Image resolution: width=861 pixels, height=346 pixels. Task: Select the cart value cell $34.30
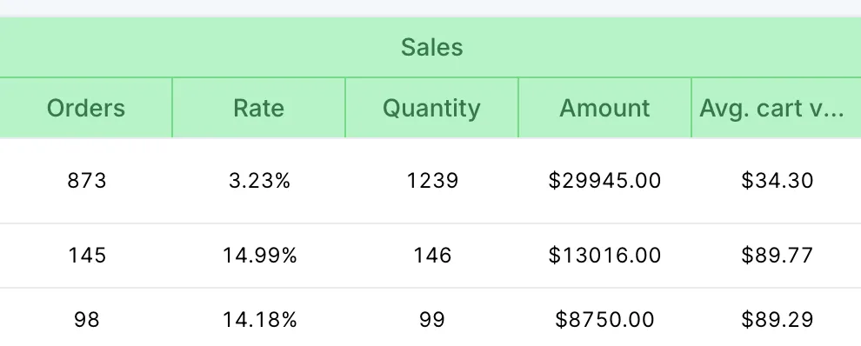click(777, 181)
